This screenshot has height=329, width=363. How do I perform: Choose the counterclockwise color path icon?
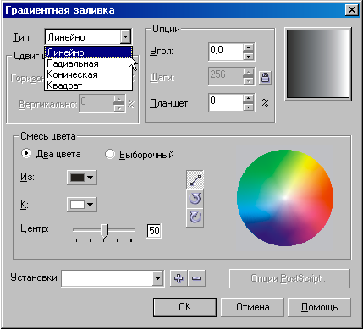(195, 199)
